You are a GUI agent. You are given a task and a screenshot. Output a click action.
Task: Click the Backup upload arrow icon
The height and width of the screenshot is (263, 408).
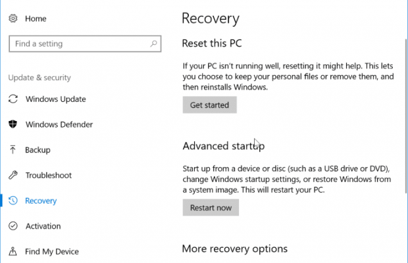(x=13, y=150)
